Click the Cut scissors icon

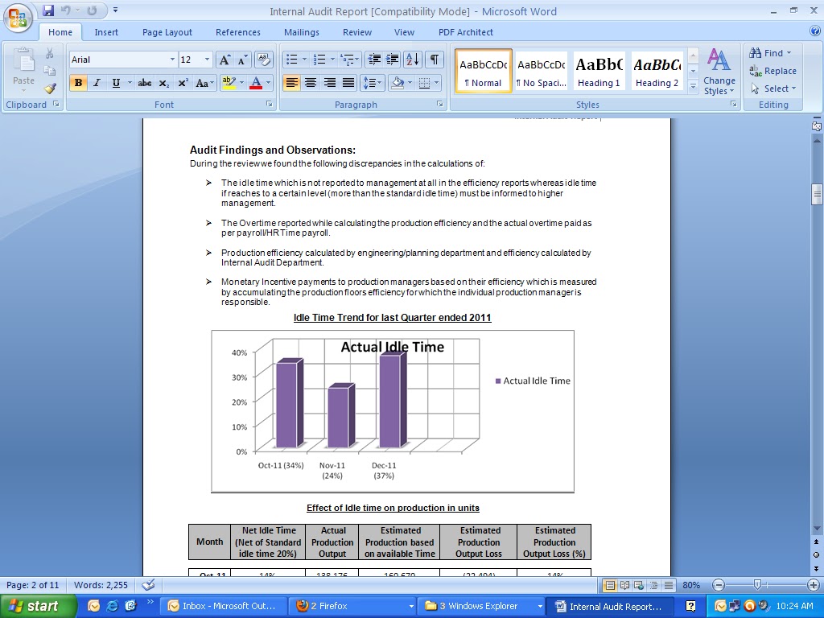[x=49, y=53]
